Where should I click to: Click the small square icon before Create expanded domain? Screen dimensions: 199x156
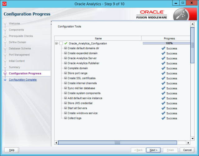pos(66,53)
